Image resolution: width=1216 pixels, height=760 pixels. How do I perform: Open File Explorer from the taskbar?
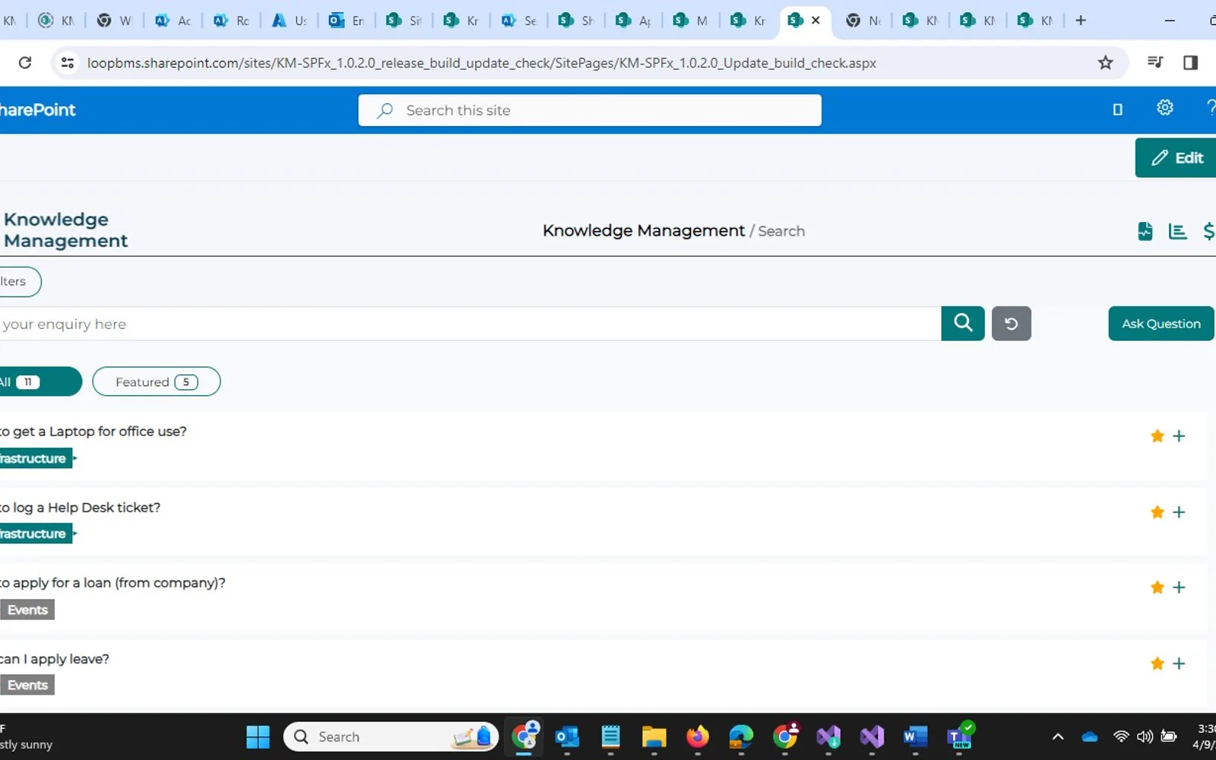(654, 736)
